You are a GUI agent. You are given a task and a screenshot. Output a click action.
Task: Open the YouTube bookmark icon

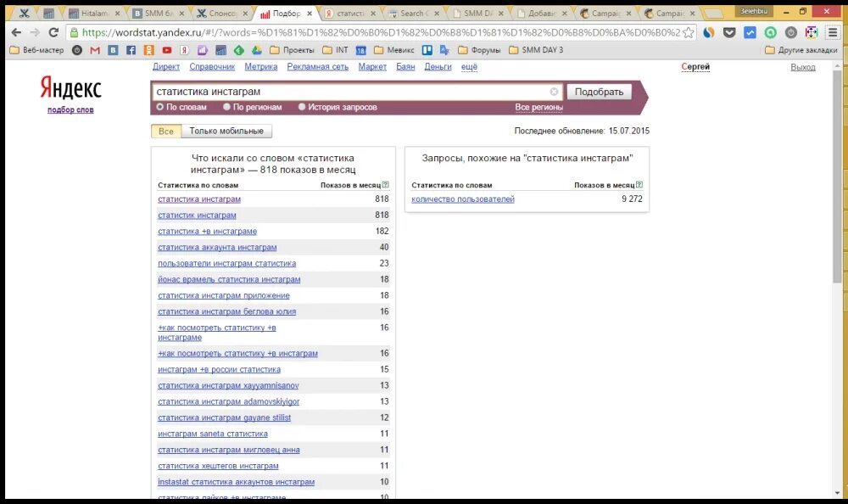click(x=166, y=50)
